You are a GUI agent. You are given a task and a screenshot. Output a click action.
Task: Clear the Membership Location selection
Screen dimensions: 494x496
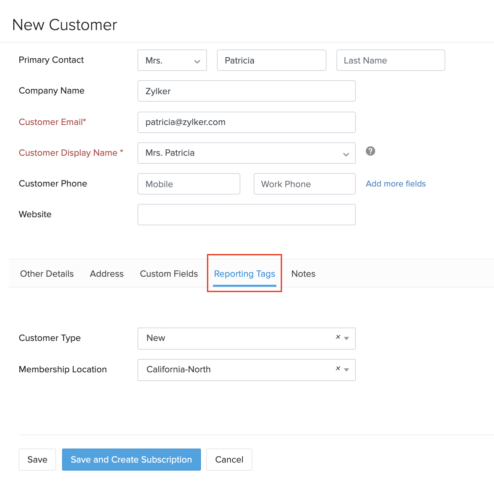337,368
